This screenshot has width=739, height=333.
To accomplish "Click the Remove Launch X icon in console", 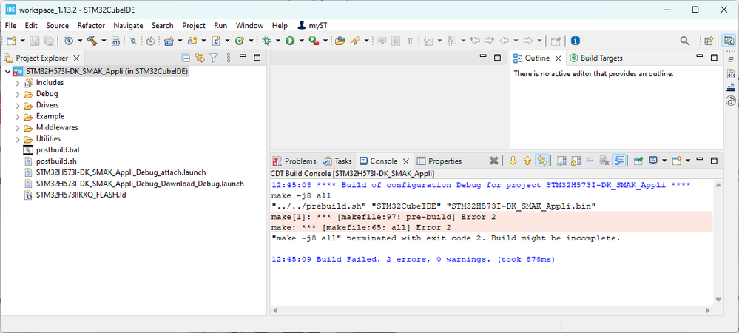I will pos(494,161).
